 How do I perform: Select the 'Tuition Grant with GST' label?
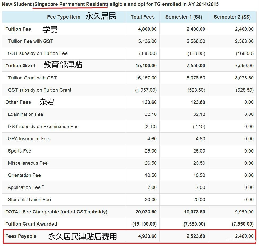(x=32, y=78)
